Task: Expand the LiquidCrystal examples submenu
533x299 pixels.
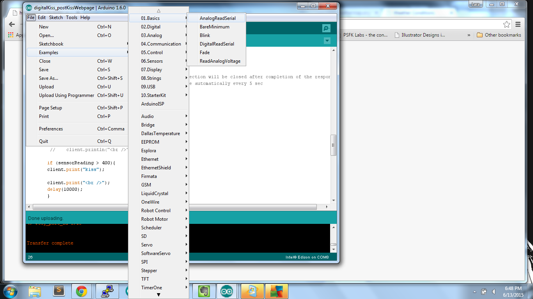Action: pos(159,193)
